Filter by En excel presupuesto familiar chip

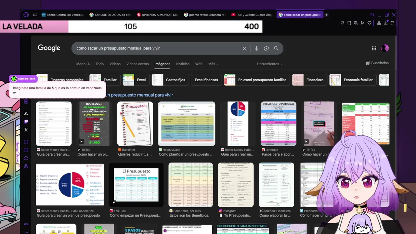pyautogui.click(x=257, y=80)
